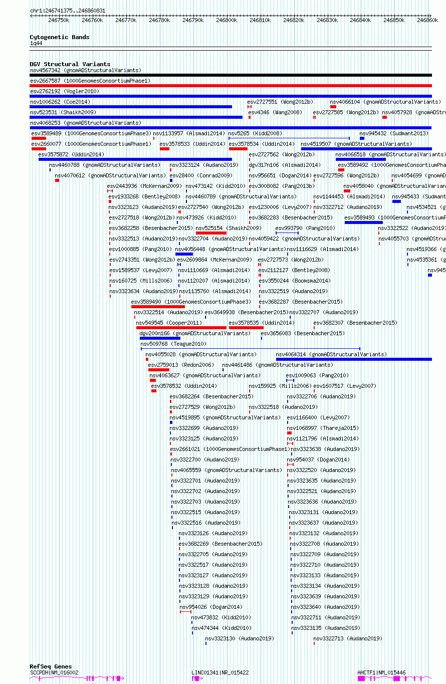Open nsv159925 (Mills2006) variant
The image size is (446, 684).
pos(280,386)
